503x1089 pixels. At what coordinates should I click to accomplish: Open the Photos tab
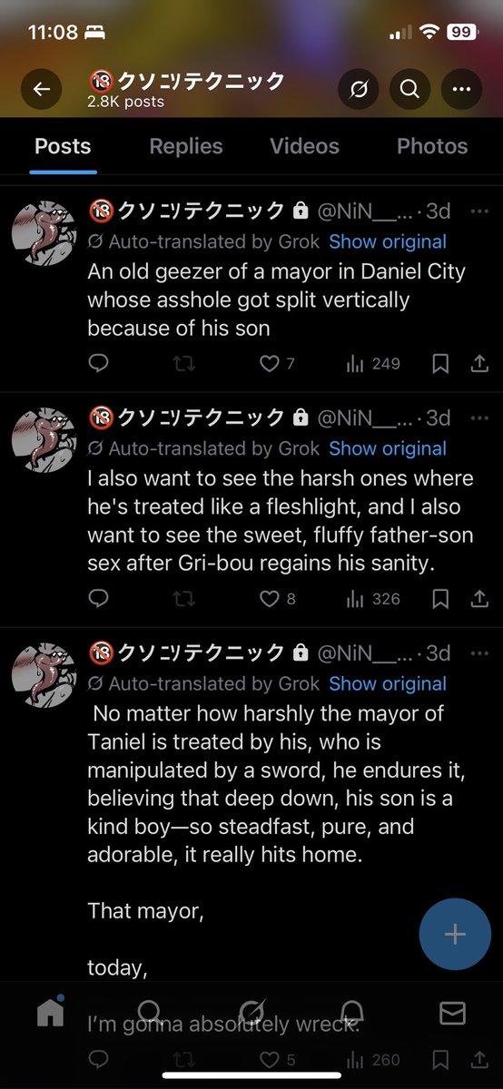point(432,146)
